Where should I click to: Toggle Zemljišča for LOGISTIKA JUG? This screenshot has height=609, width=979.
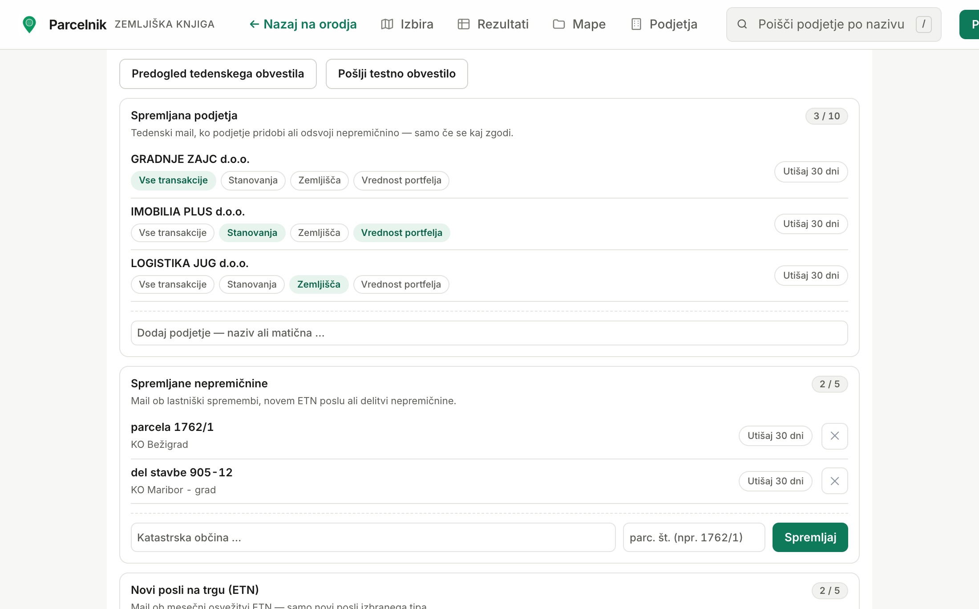point(319,284)
